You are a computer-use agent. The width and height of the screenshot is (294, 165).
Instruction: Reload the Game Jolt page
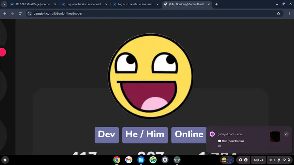click(20, 13)
